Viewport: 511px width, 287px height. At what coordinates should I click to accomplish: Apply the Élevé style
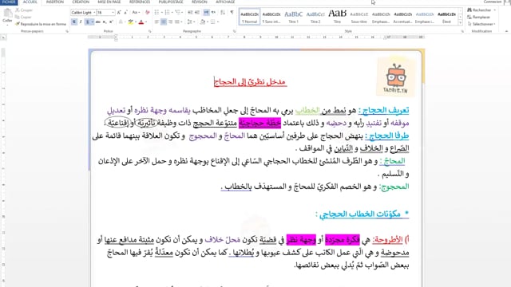pyautogui.click(x=446, y=17)
